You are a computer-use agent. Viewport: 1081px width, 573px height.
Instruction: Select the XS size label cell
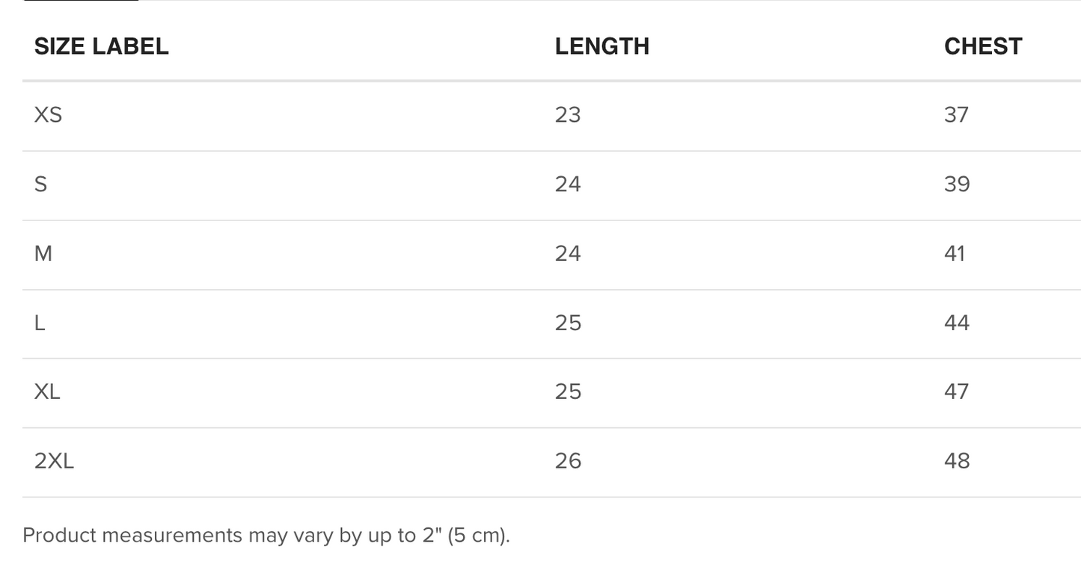(x=48, y=115)
